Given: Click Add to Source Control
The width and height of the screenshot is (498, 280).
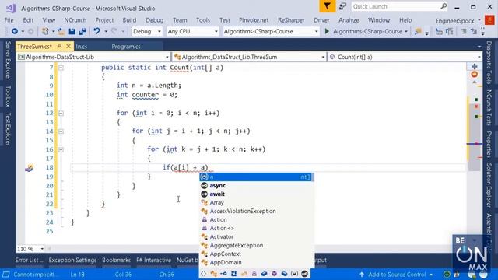Looking at the screenshot, I should (x=396, y=275).
